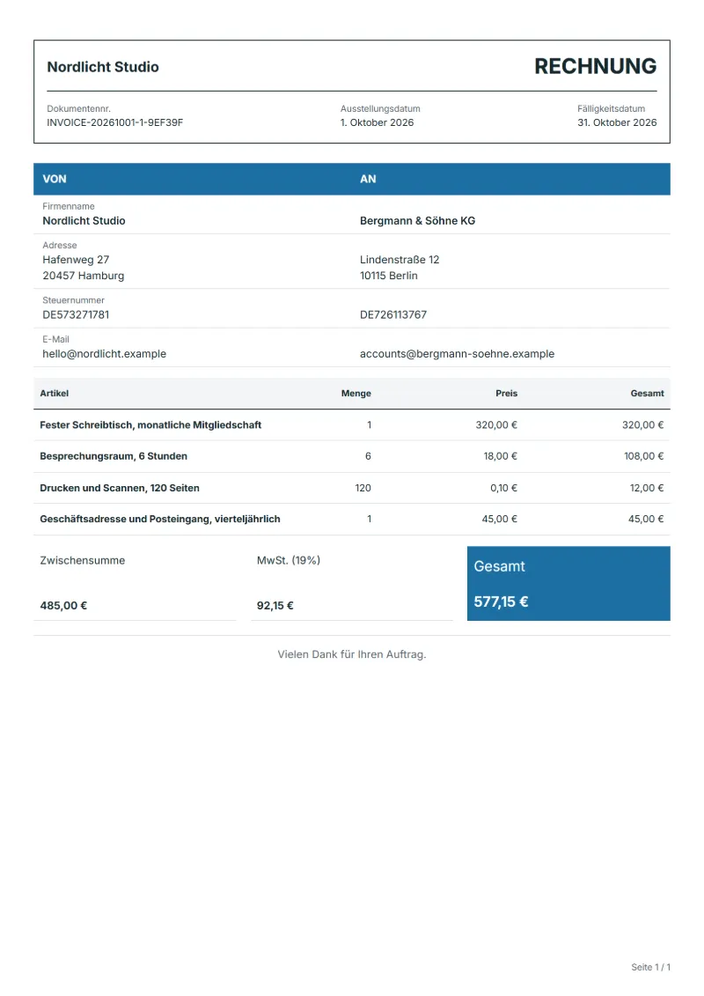Click the Menge column header
Screen dimensions: 704x996
pos(356,393)
